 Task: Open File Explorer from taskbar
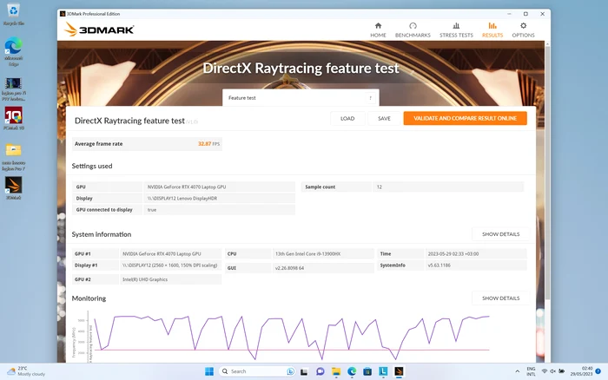[336, 371]
